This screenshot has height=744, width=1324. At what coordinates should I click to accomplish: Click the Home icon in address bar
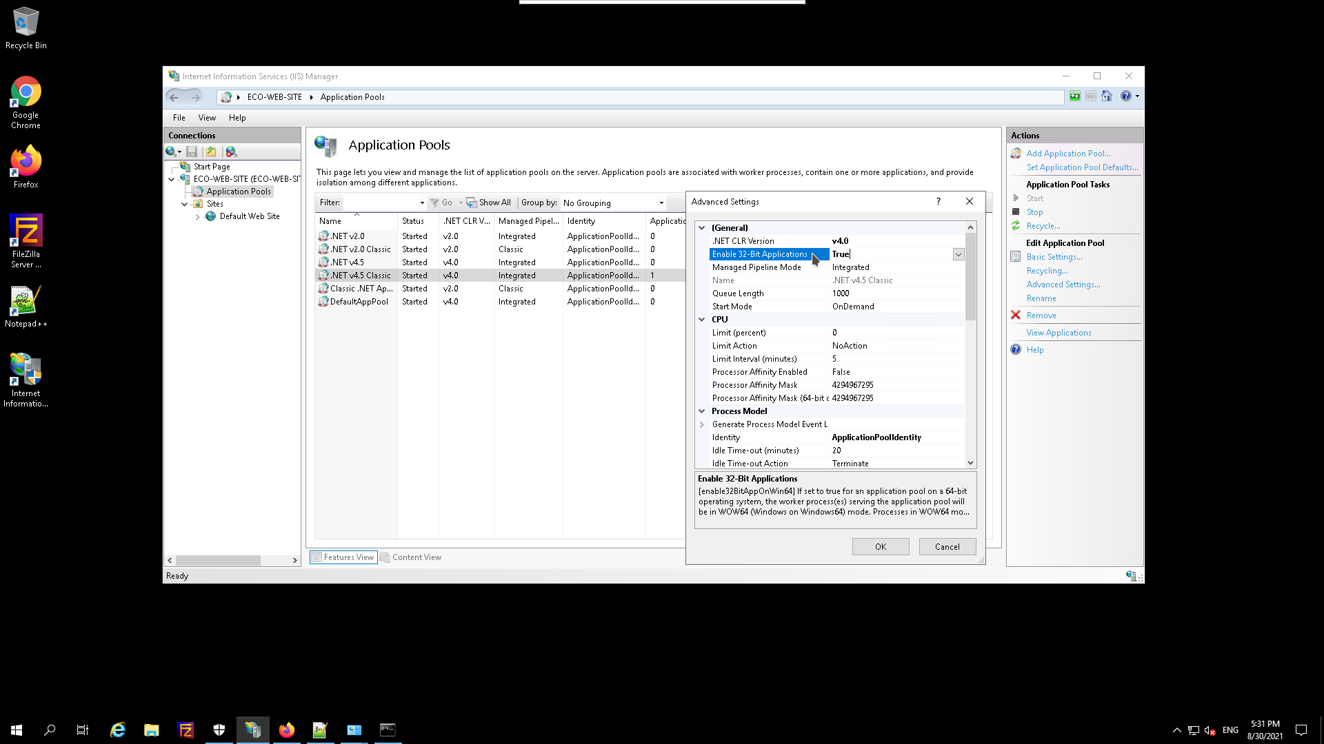pyautogui.click(x=1107, y=96)
